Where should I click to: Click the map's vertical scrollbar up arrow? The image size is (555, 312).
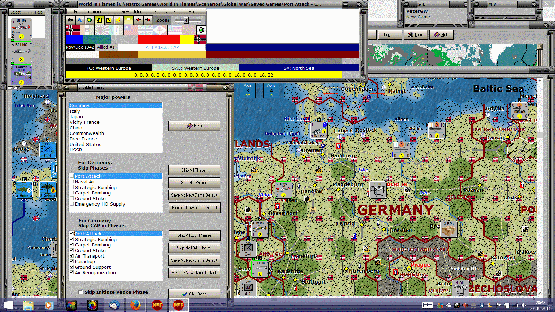pyautogui.click(x=540, y=81)
